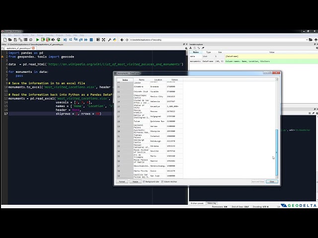Screen dimensions: 318x238
Task: Click the 'Tulum' name cell
Action: [142, 121]
